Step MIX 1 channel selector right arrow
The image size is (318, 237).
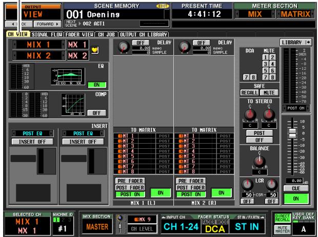(x=64, y=45)
